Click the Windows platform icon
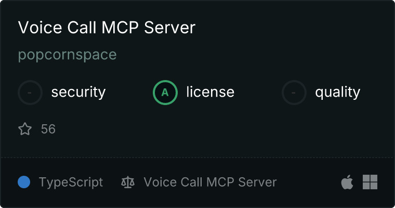The height and width of the screenshot is (208, 395). coord(370,182)
